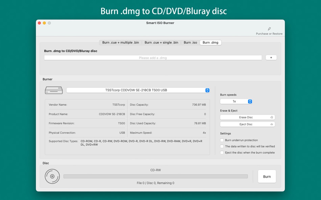Click the Burn button
This screenshot has width=321, height=200.
click(267, 176)
